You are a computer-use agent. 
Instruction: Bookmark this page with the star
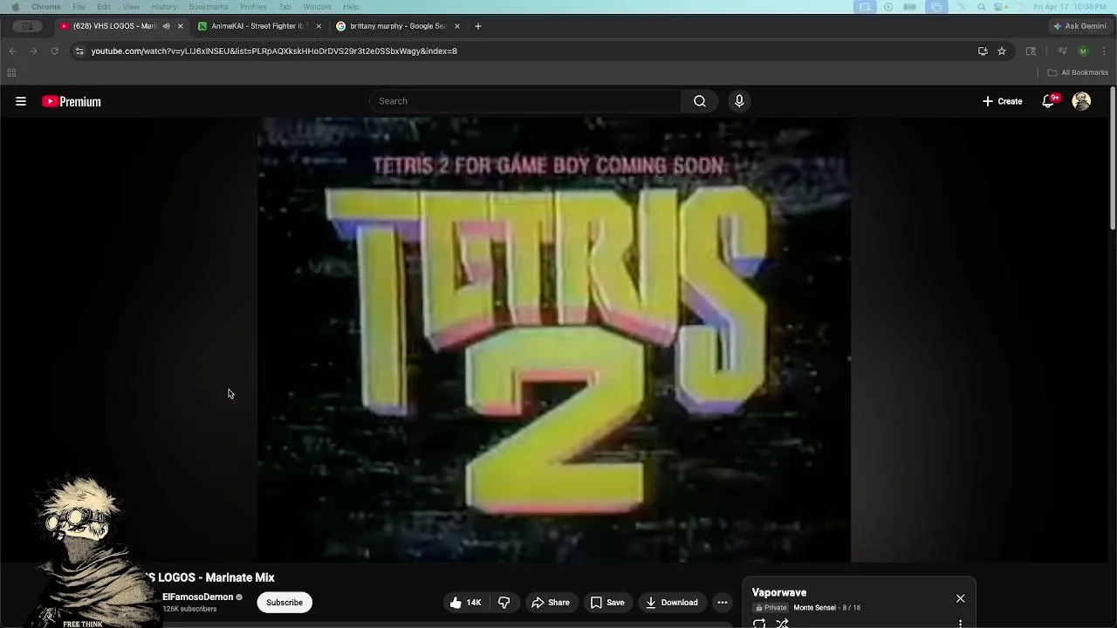click(x=1002, y=51)
